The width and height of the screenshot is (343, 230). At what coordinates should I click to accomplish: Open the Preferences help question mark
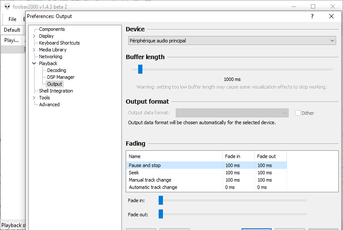click(312, 16)
